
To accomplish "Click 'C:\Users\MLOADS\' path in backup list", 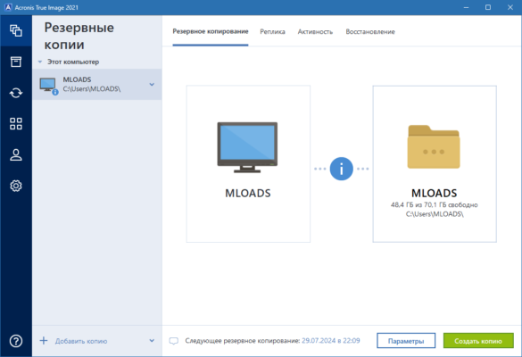I will click(x=92, y=89).
